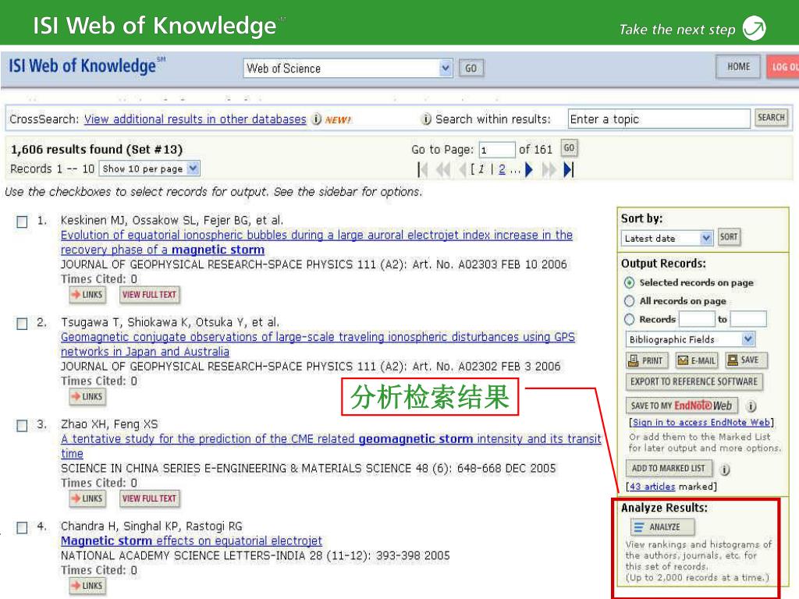Print the selected records
Viewport: 799px width, 599px height.
tap(647, 360)
